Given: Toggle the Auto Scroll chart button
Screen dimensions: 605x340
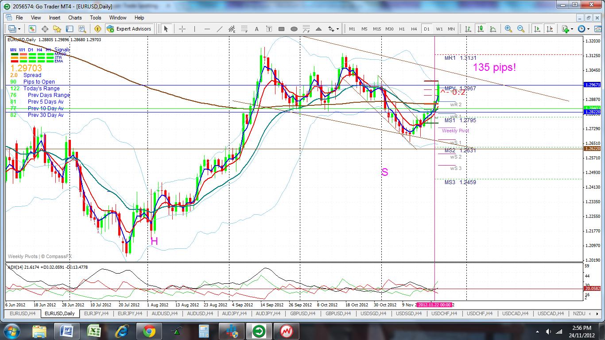Looking at the screenshot, I should point(537,29).
